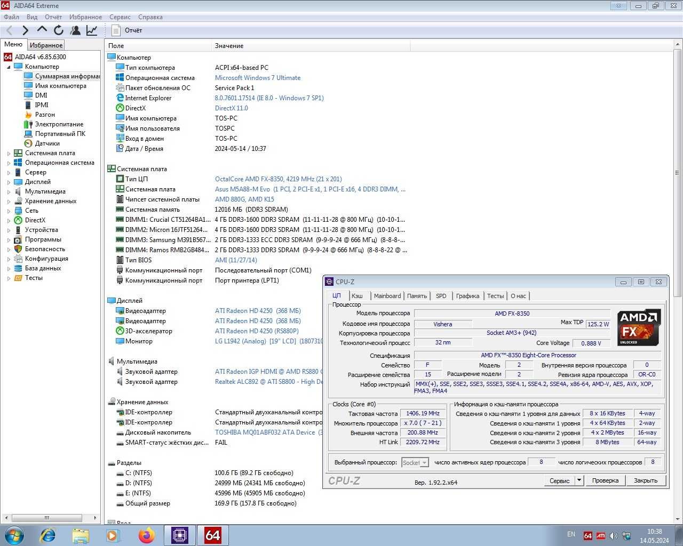Open the Файл menu

click(11, 17)
